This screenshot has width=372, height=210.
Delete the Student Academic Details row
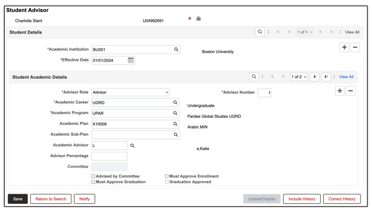(x=351, y=91)
